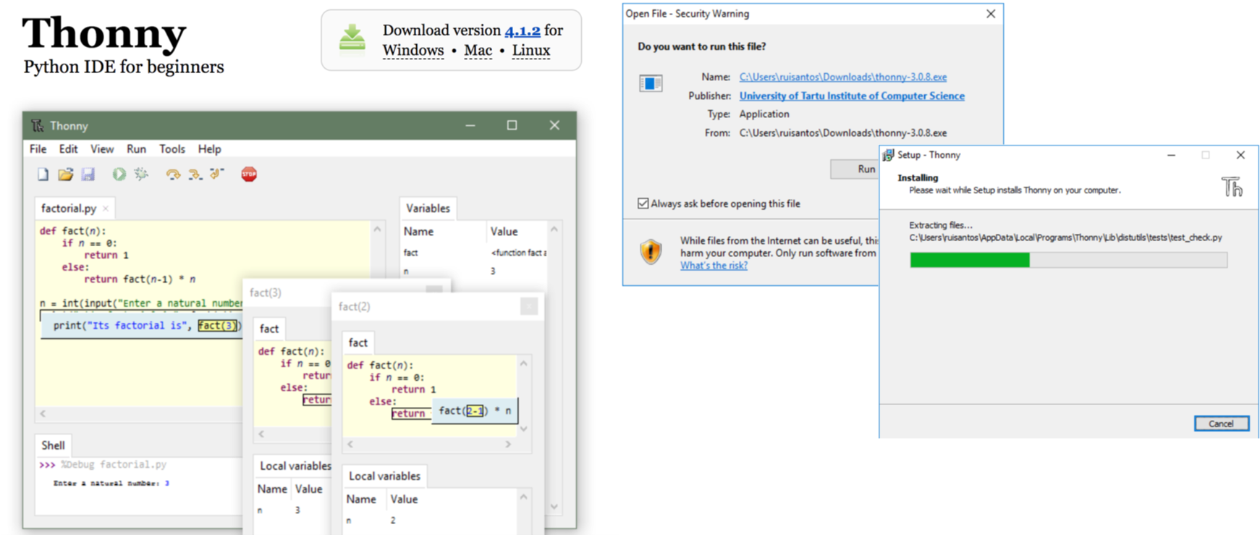Viewport: 1260px width, 535px height.
Task: Click value 2 for n in fact(2) locals
Action: pos(393,521)
